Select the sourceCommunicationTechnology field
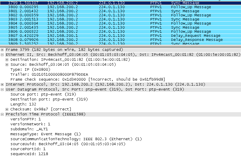 [76, 139]
